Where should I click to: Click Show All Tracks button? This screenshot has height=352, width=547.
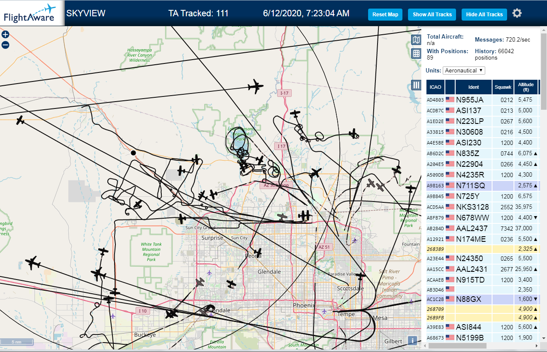(x=432, y=15)
